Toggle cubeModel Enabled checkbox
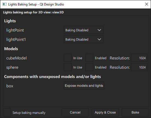Viewport: 151px width, 118px height. (89, 58)
